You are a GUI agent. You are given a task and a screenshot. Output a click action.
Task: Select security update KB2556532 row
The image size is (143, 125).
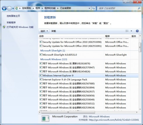click(x=88, y=103)
